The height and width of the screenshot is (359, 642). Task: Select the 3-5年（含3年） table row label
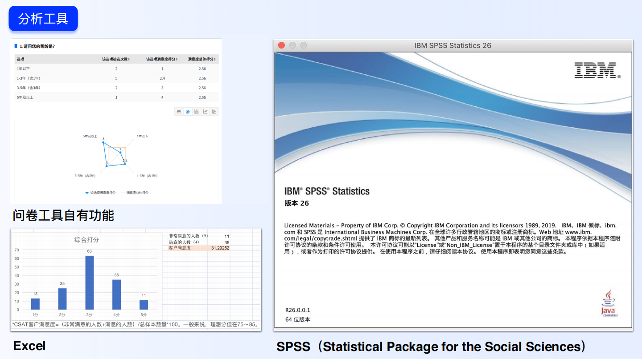(29, 88)
